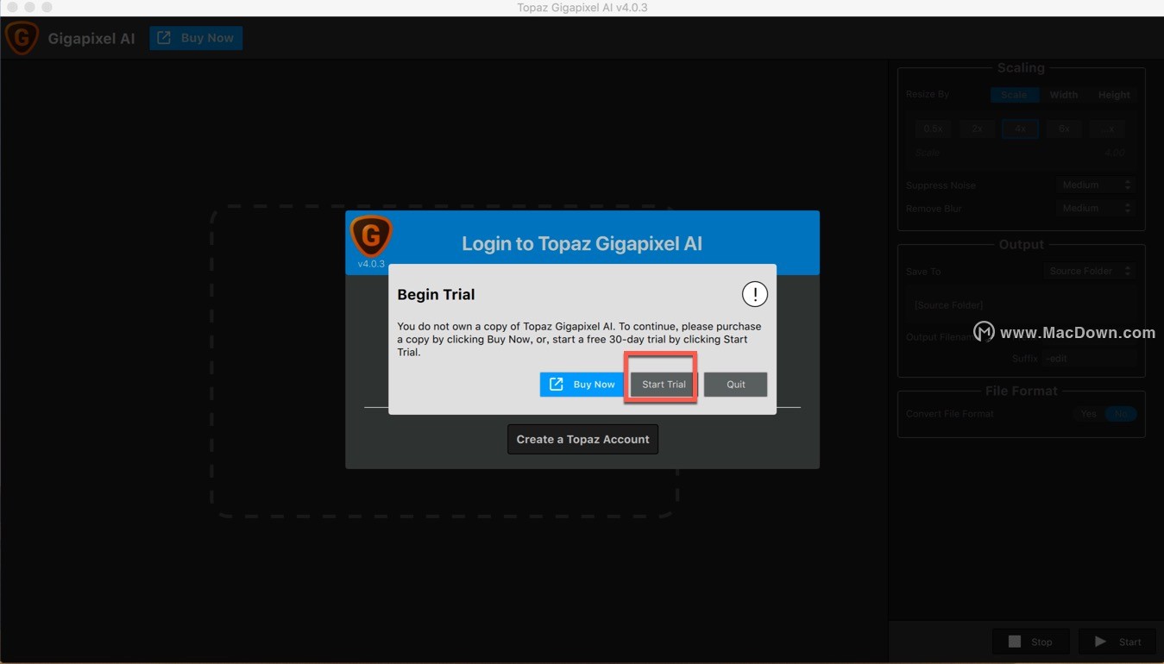Click the Buy Now button in the top toolbar
This screenshot has width=1164, height=664.
196,38
